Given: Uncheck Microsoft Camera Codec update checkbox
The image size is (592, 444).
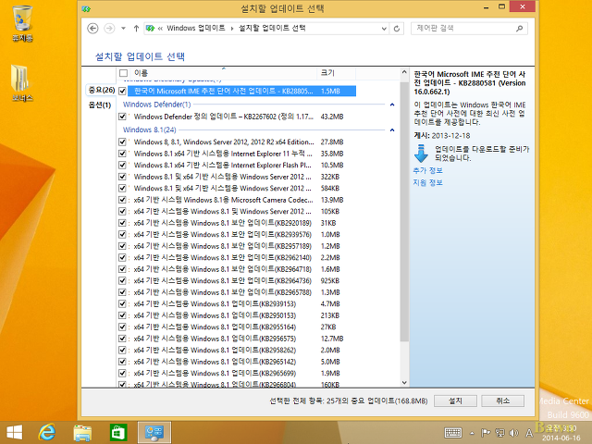Looking at the screenshot, I should (x=122, y=200).
